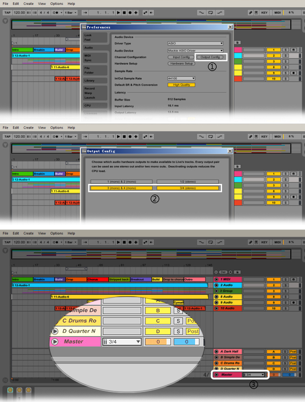
Task: Solo the D Quarter N return track
Action: coord(285,369)
